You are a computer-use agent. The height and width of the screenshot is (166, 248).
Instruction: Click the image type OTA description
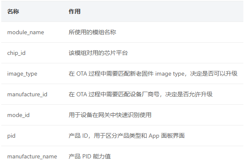pos(153,73)
